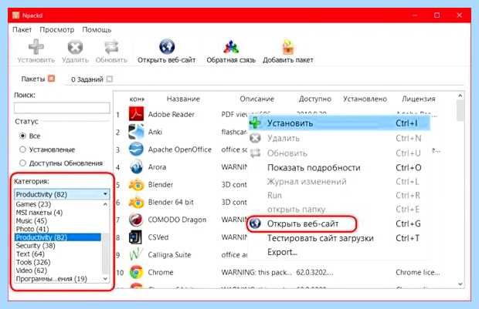Select the CSVed package icon

tap(136, 237)
